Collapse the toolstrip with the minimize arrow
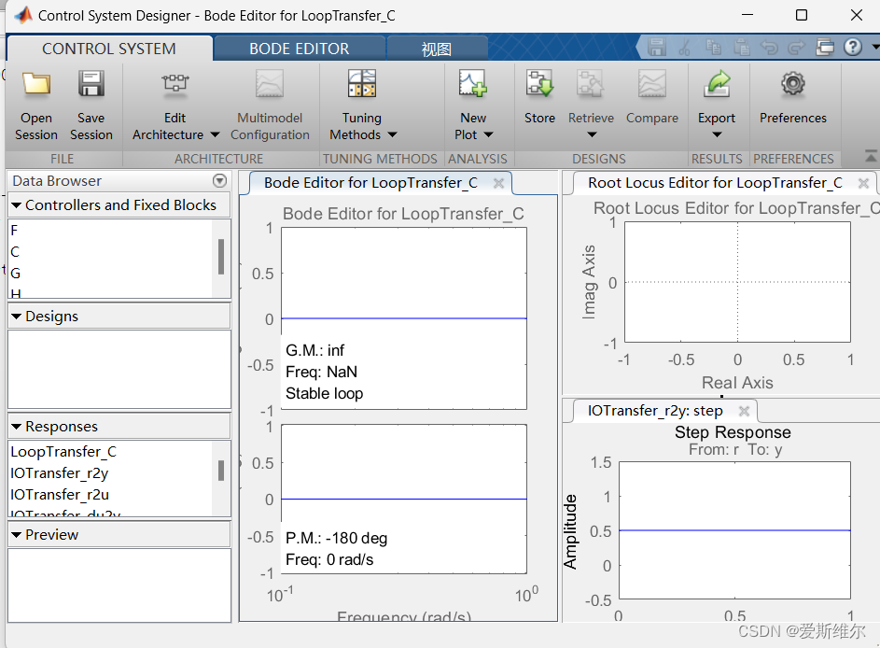The image size is (880, 648). point(871,156)
